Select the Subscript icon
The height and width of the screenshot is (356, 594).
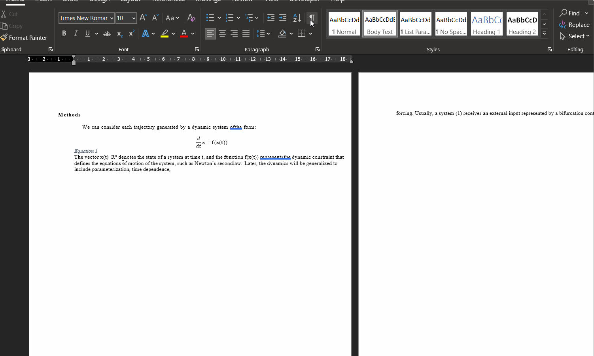[119, 33]
